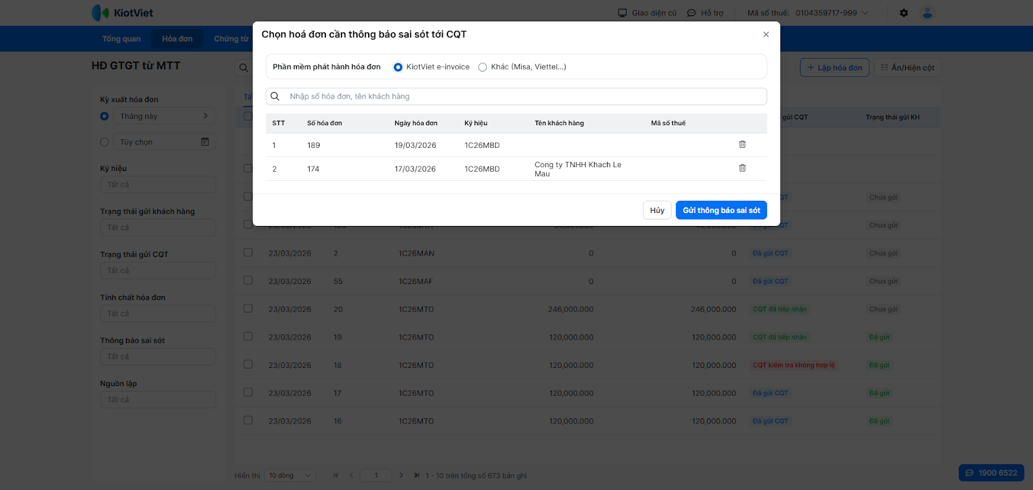Screen dimensions: 1033x490
Task: Click trash icon for invoice 174
Action: (742, 168)
